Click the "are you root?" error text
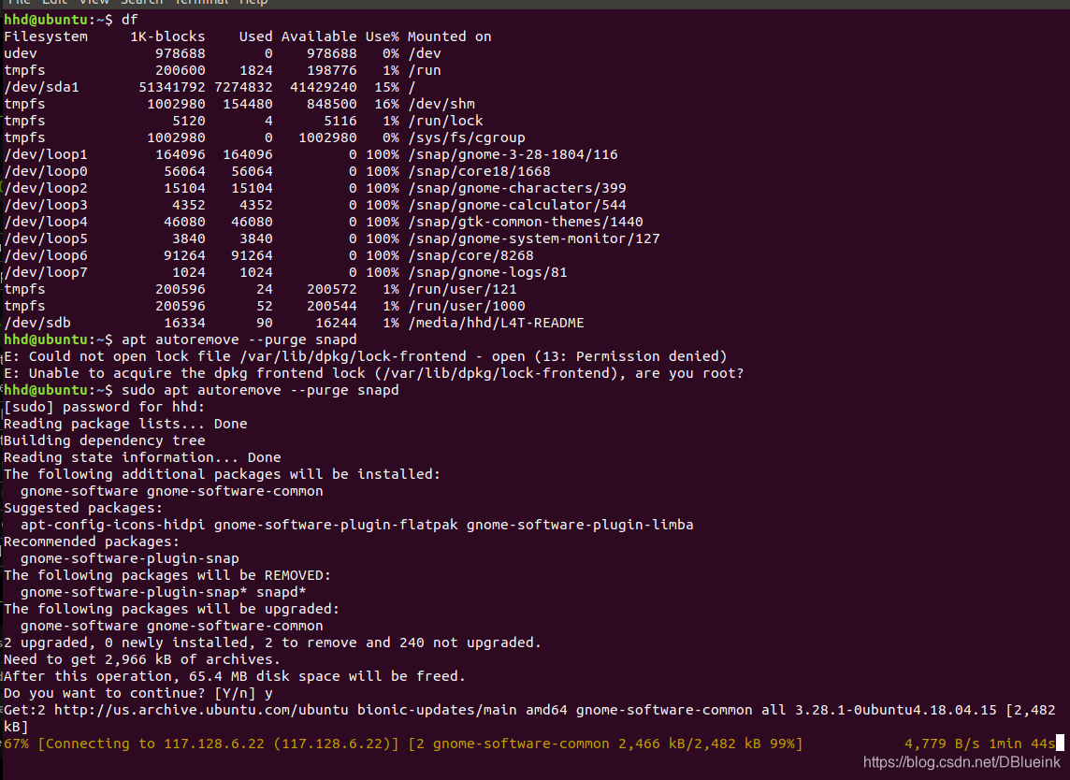Viewport: 1070px width, 780px height. coord(689,373)
